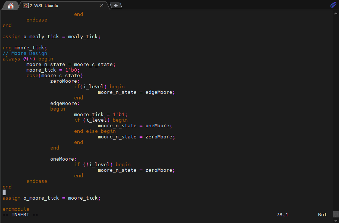Open the Home tab icon
Screen dimensions: 339x223
click(x=10, y=6)
